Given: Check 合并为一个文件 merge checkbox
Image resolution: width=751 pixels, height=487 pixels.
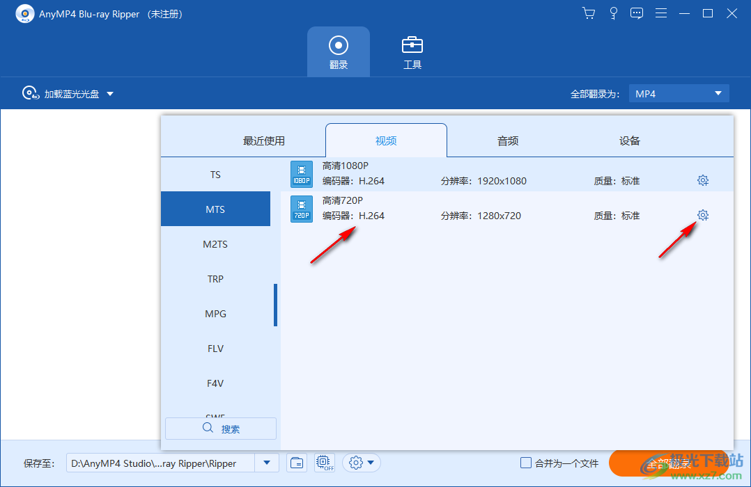Looking at the screenshot, I should [526, 463].
